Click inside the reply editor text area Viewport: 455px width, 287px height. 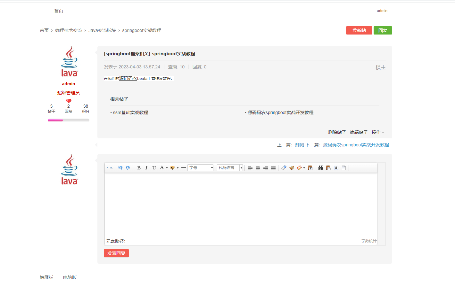[x=241, y=205]
